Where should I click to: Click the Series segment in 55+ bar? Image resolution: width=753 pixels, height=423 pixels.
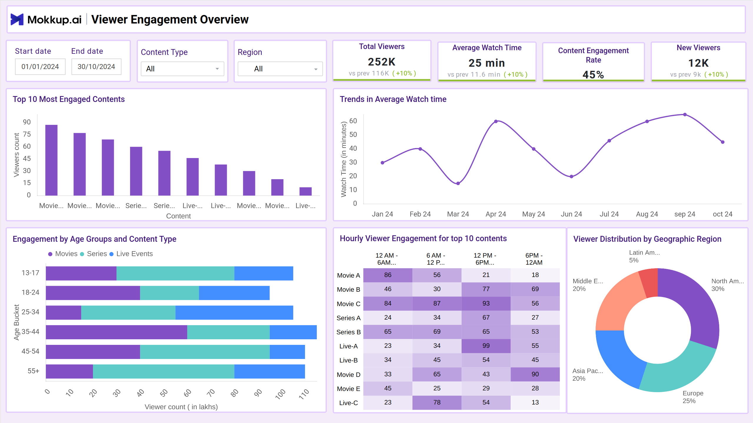pyautogui.click(x=164, y=371)
